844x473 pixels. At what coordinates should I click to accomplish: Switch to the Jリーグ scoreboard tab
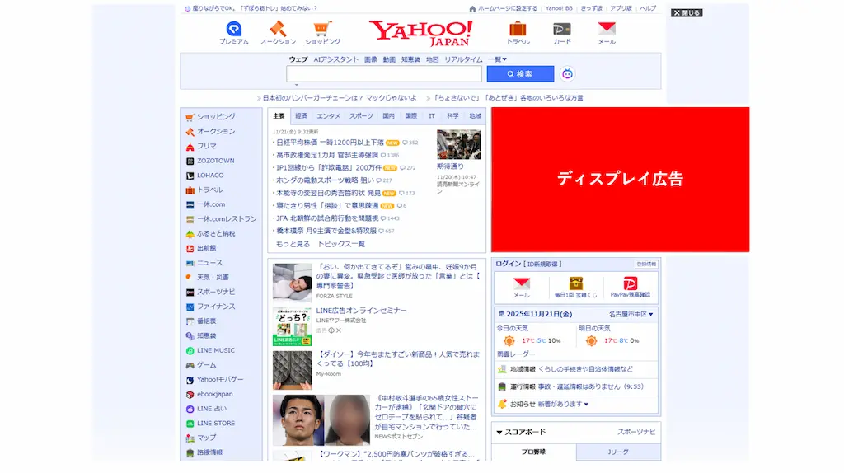click(618, 452)
